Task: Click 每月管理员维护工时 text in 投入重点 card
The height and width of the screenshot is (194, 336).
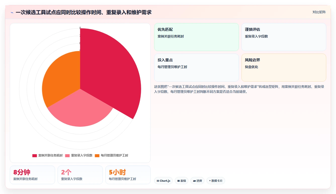Action: 172,67
